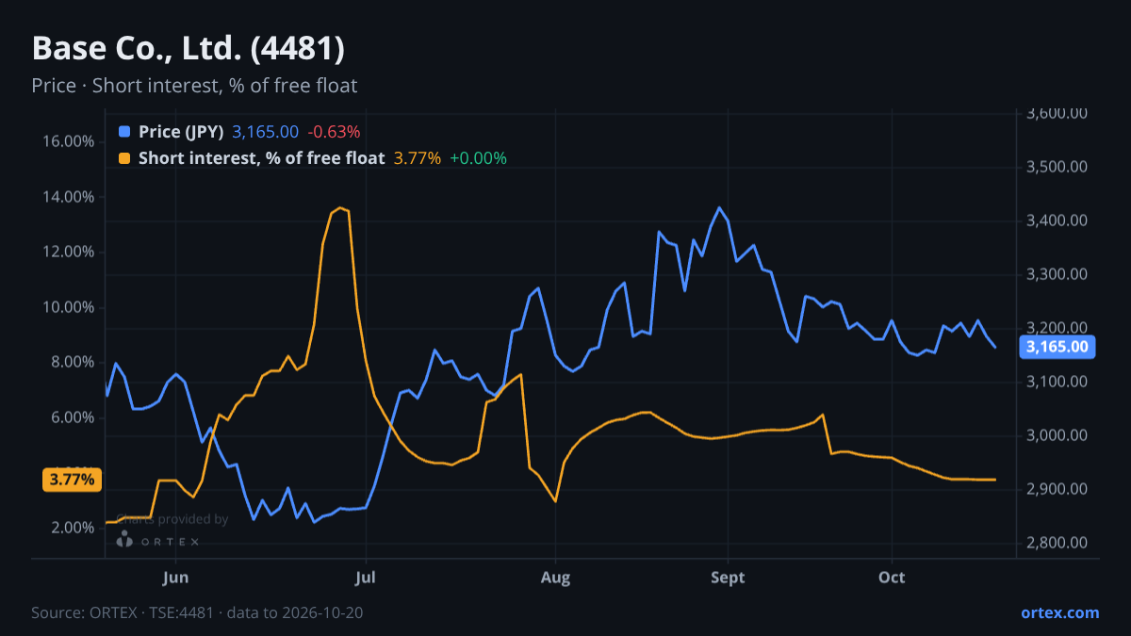The image size is (1131, 636).
Task: Click the 2.00% left axis label
Action: [x=72, y=528]
